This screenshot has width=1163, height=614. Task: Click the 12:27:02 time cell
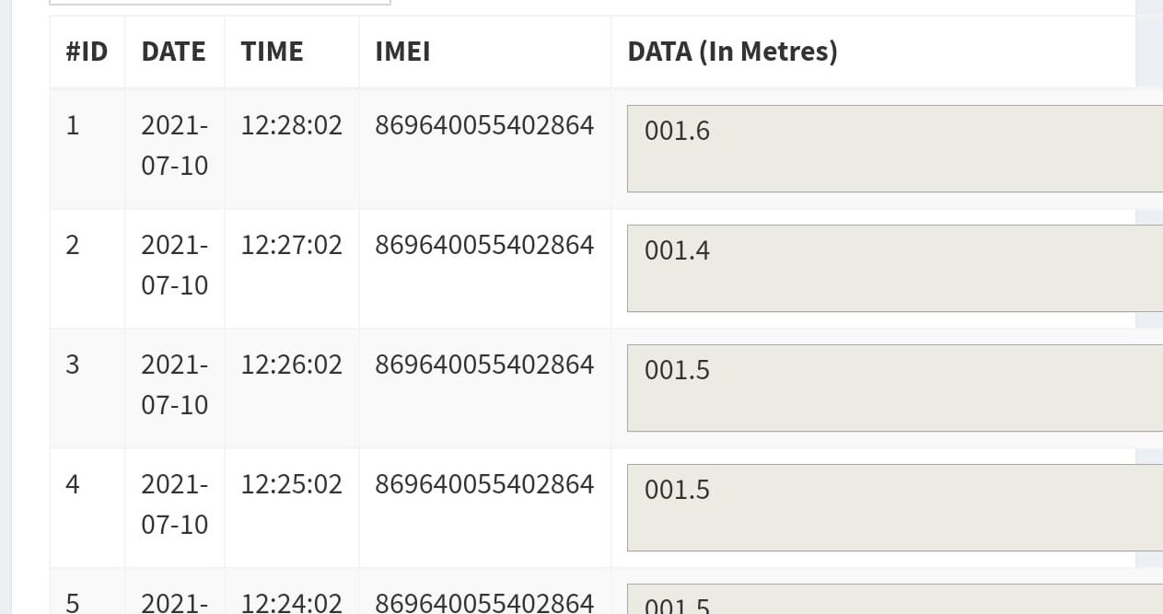(291, 245)
